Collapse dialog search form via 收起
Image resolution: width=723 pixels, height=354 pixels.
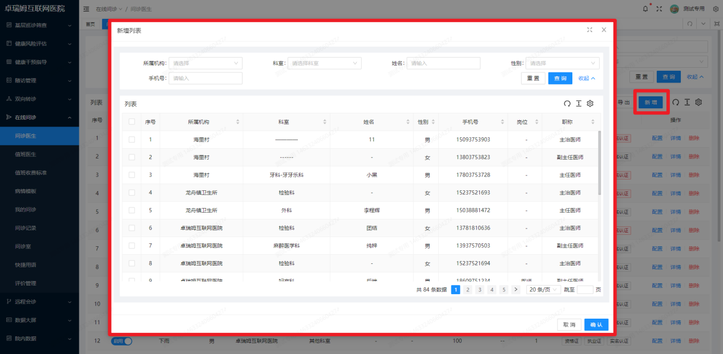tap(587, 79)
